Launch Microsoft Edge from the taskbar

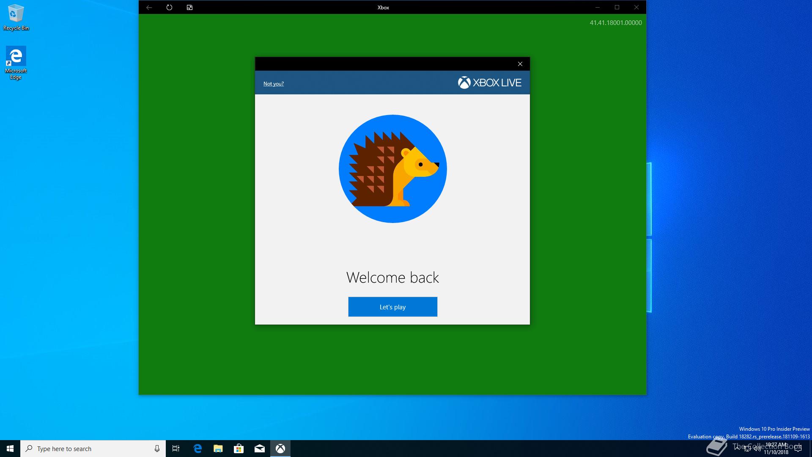tap(198, 449)
